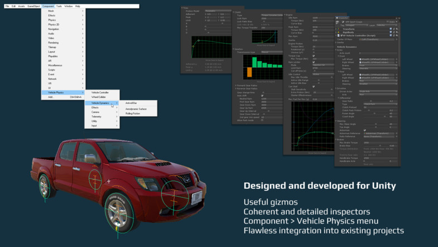Select the Vehicle Physics menu entry
The width and height of the screenshot is (438, 247).
[64, 92]
